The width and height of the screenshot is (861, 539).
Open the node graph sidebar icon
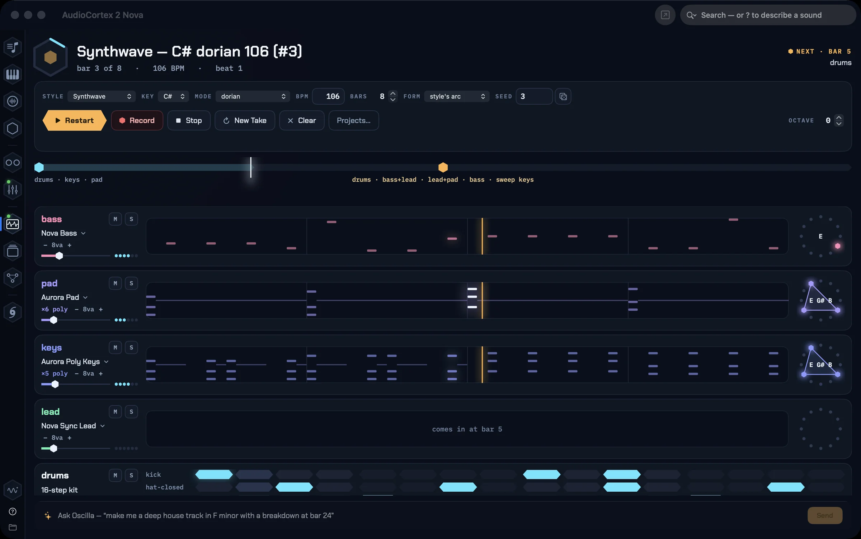pyautogui.click(x=13, y=278)
